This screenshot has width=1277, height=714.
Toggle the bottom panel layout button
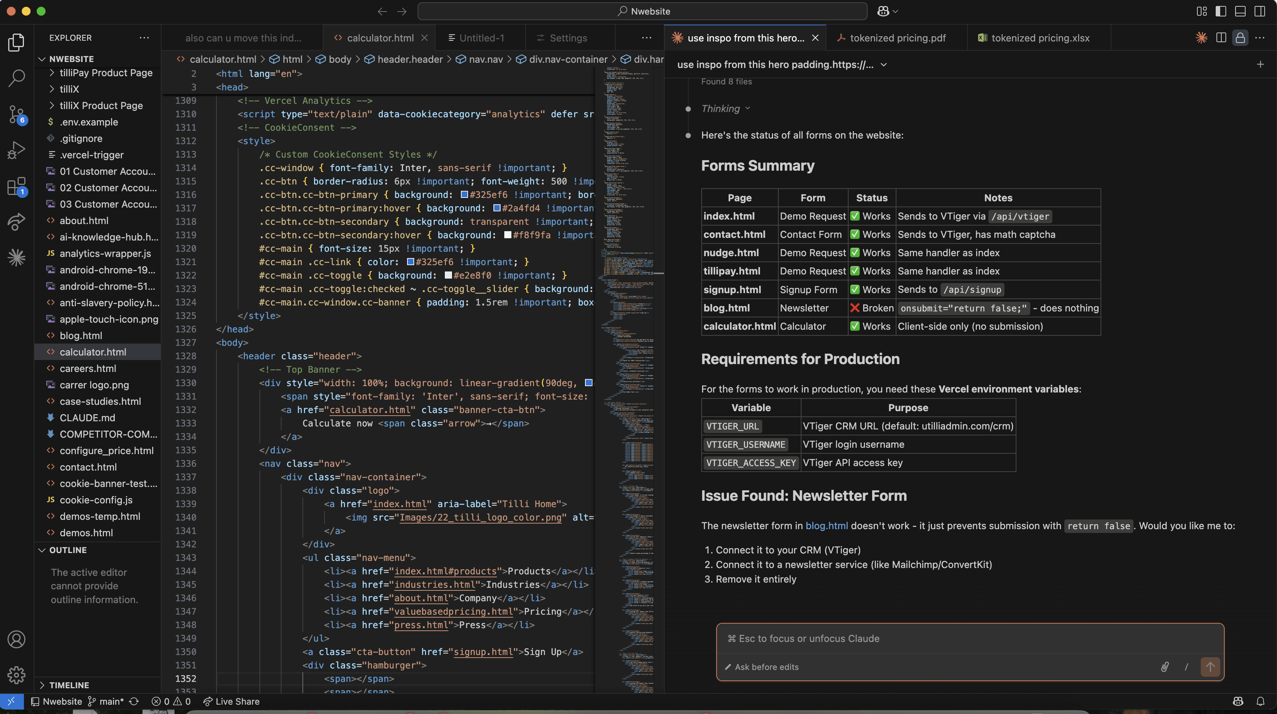tap(1240, 11)
